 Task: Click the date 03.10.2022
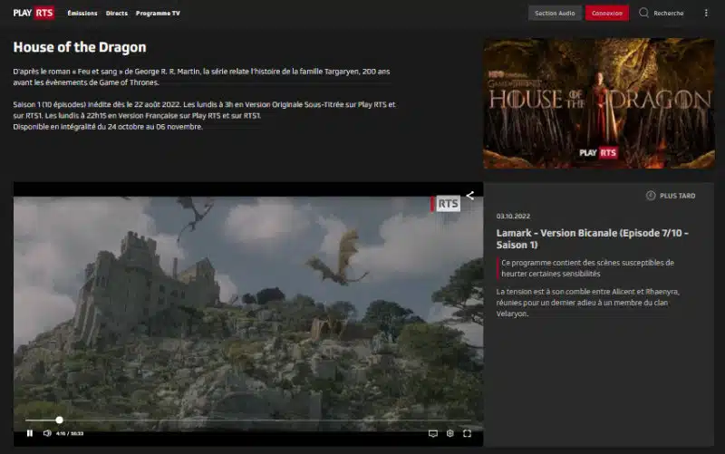point(513,216)
